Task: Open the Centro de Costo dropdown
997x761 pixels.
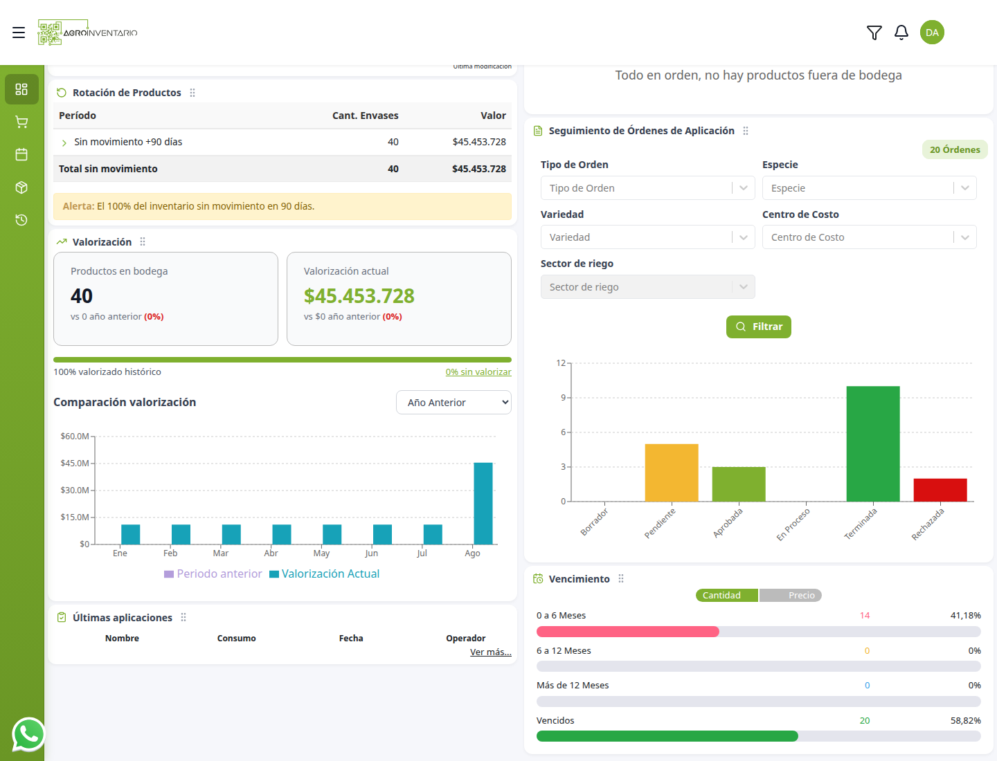Action: (869, 237)
